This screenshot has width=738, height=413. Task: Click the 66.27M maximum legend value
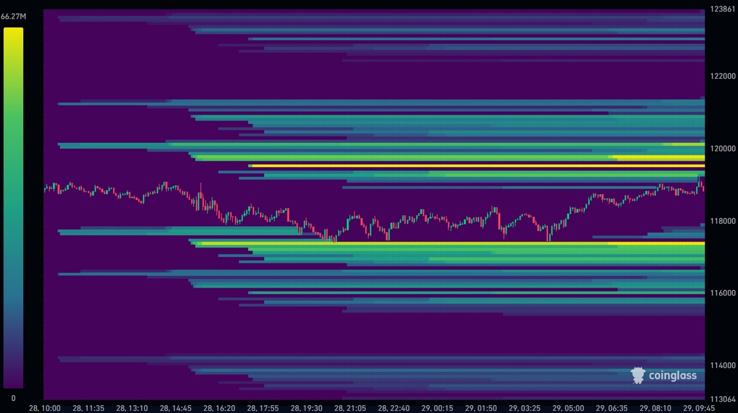point(13,16)
